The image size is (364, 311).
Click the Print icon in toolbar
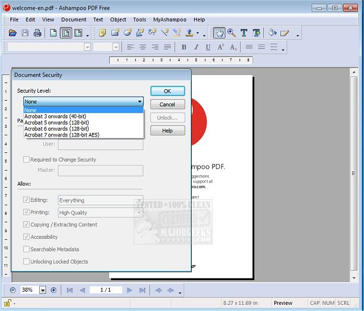click(x=38, y=33)
